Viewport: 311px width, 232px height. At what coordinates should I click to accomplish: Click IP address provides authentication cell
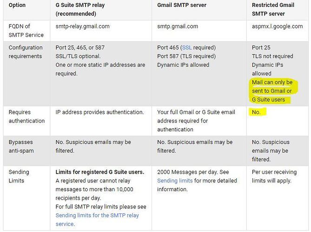[x=99, y=112]
